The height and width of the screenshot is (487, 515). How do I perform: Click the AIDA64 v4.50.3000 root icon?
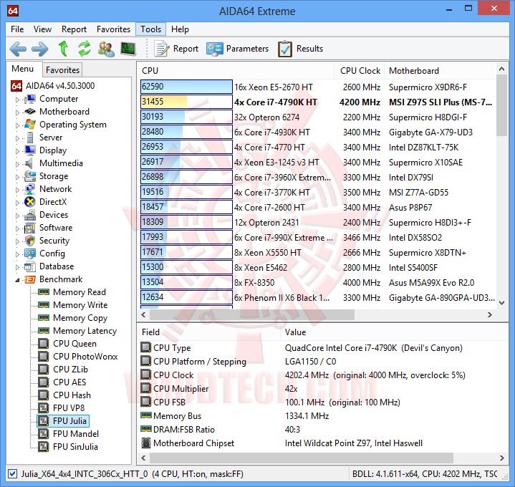(16, 86)
